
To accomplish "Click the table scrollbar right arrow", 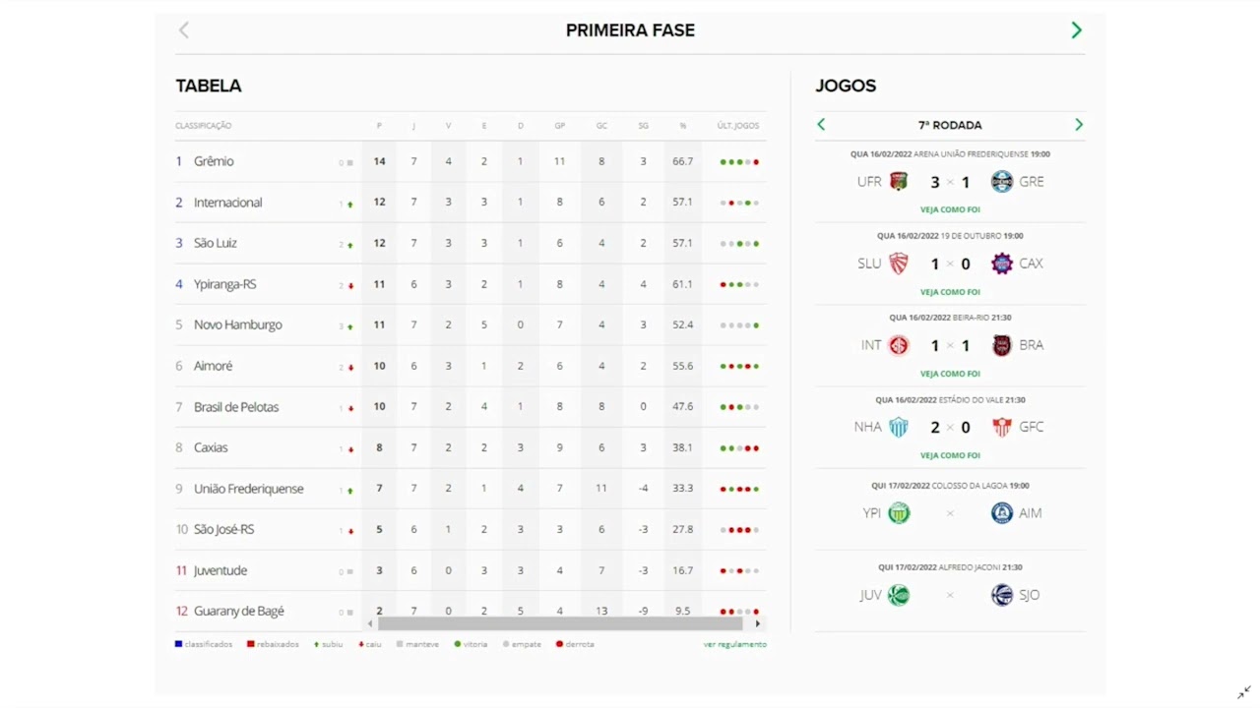I will coord(758,623).
